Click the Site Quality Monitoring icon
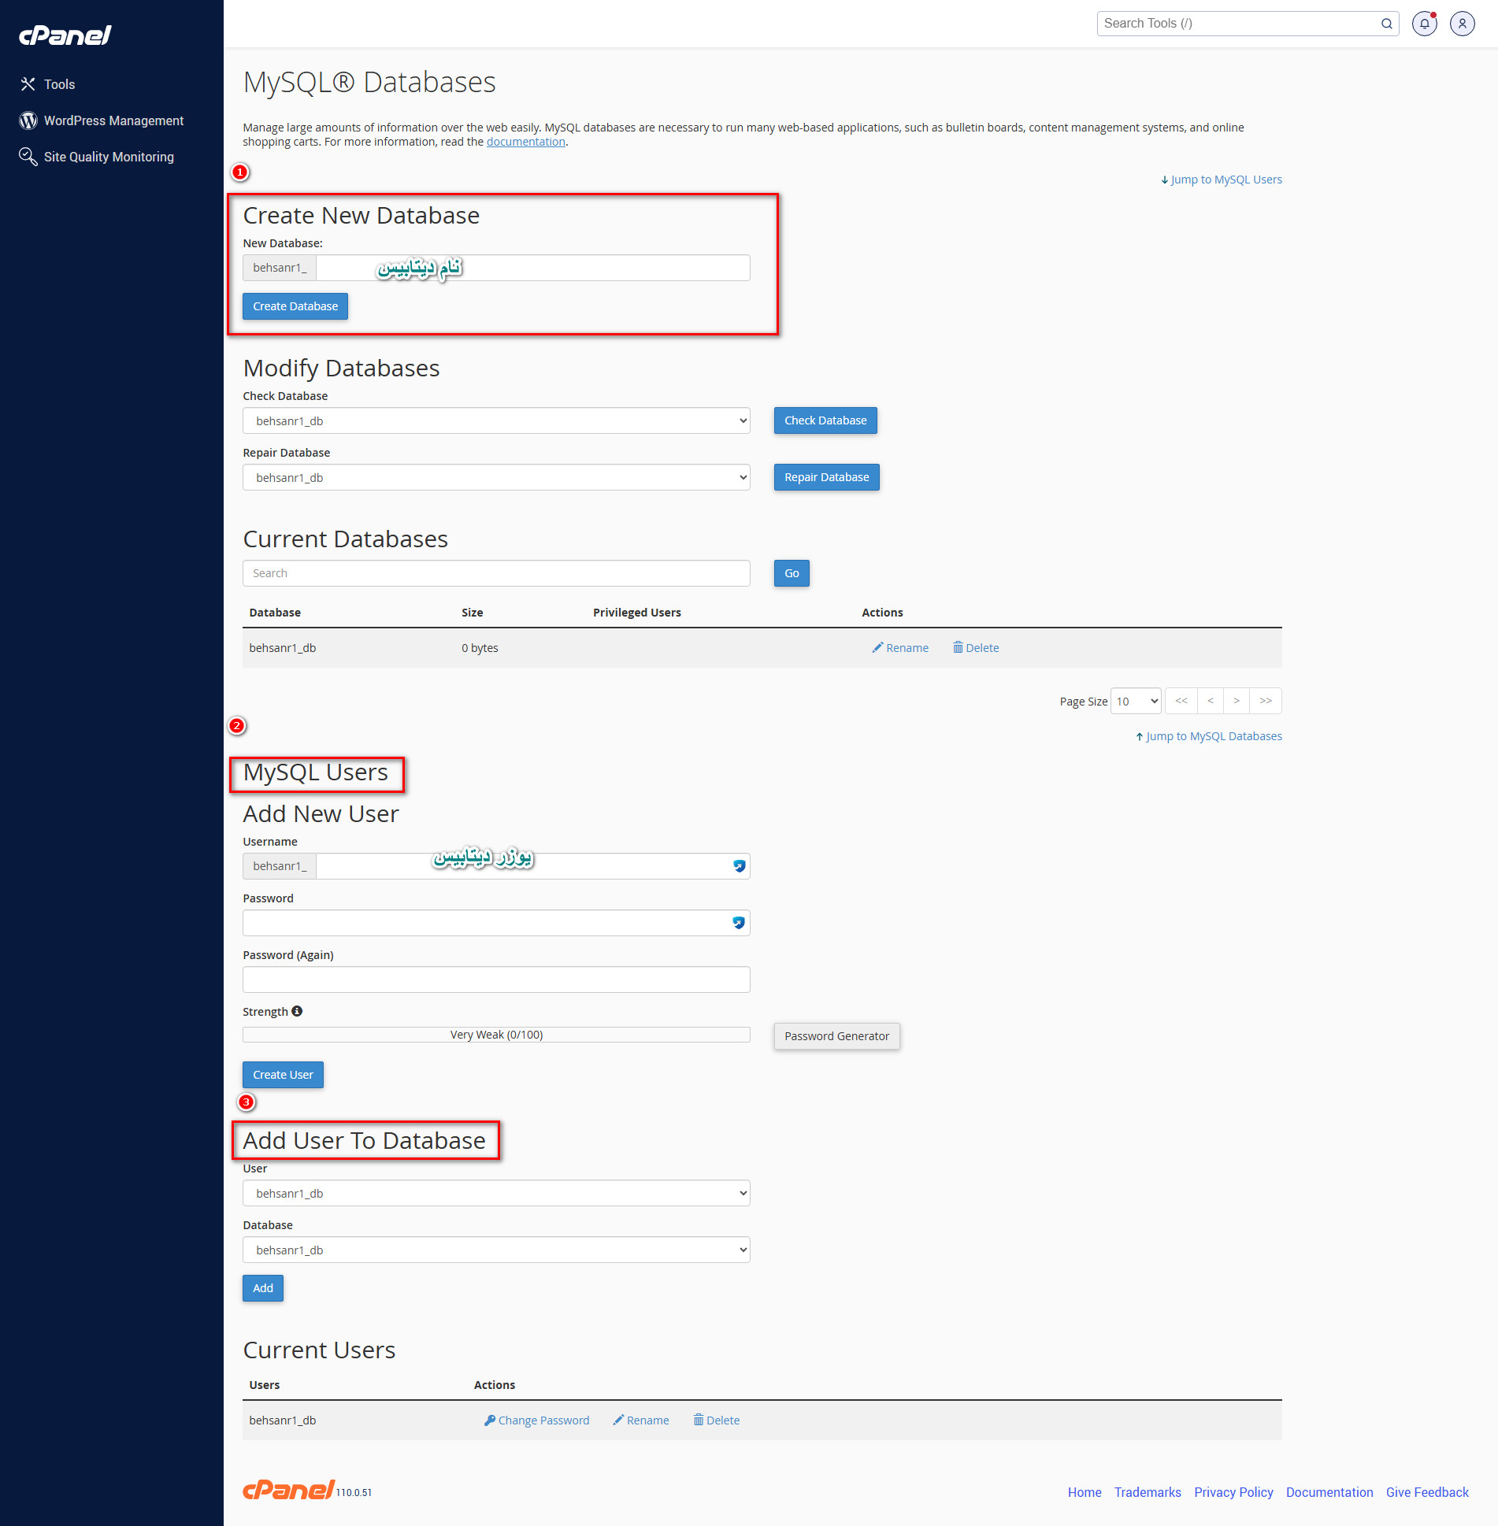 [28, 156]
